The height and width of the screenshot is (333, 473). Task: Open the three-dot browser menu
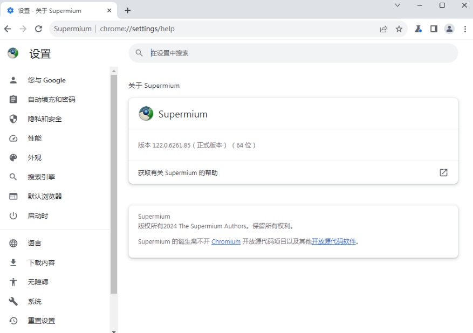pos(465,29)
